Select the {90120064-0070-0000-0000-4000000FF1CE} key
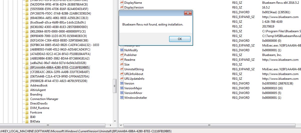 tap(58, 31)
